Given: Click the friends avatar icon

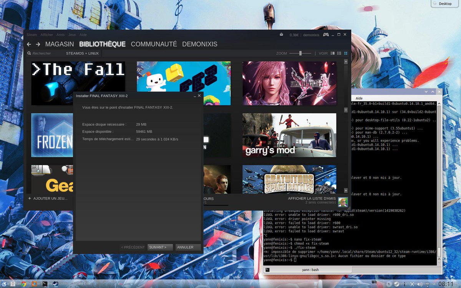Looking at the screenshot, I should (x=343, y=202).
